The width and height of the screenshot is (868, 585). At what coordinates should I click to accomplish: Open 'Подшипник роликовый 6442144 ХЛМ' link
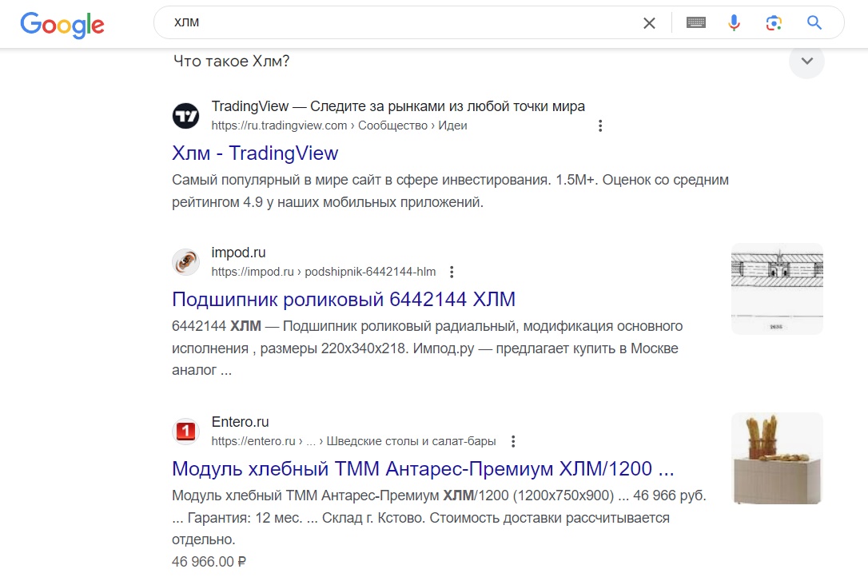[x=343, y=300]
